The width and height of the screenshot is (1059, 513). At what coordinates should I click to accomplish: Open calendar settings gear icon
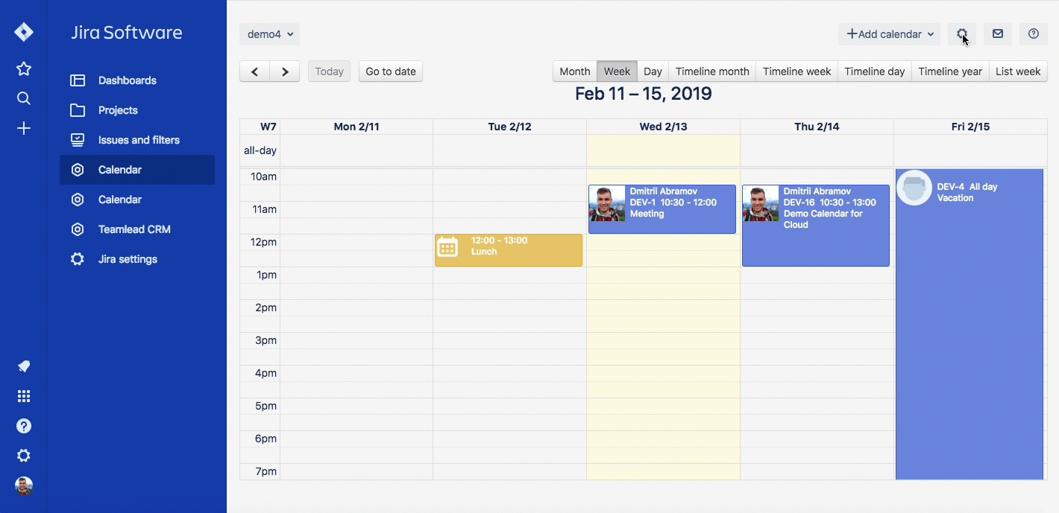point(962,34)
